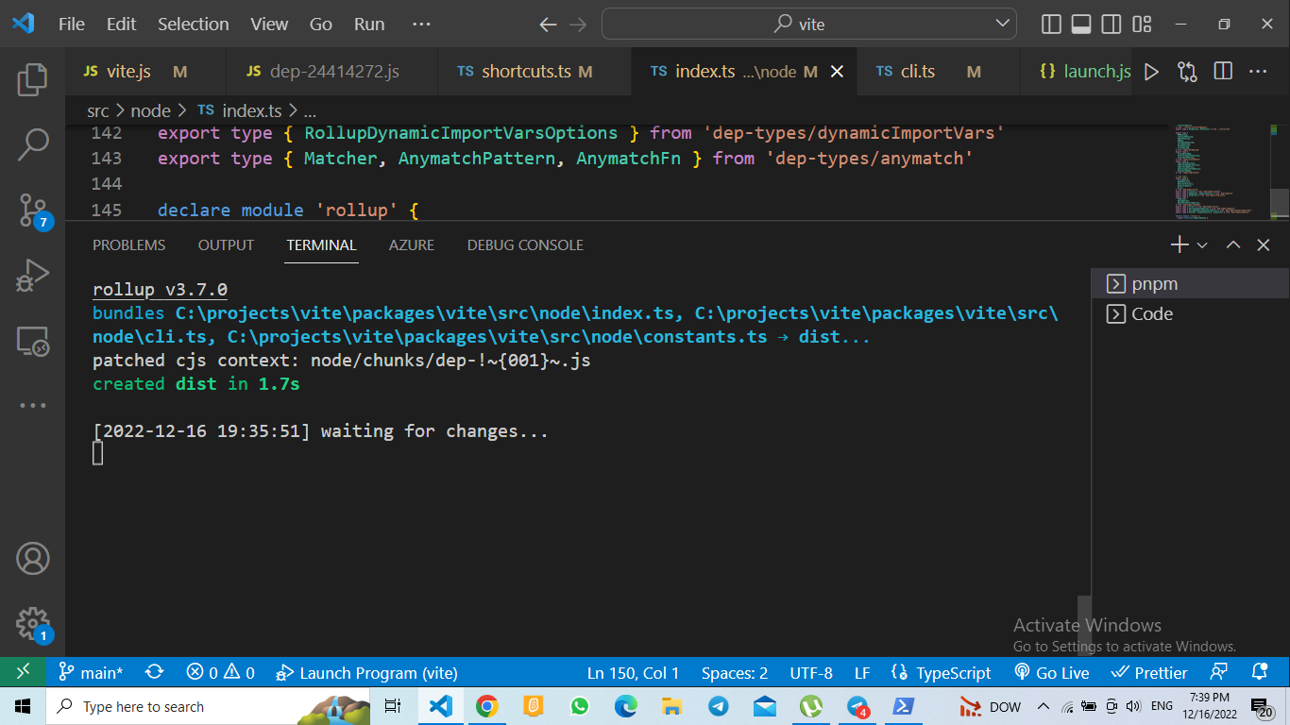Open the Search view
Image resolution: width=1290 pixels, height=725 pixels.
(32, 143)
